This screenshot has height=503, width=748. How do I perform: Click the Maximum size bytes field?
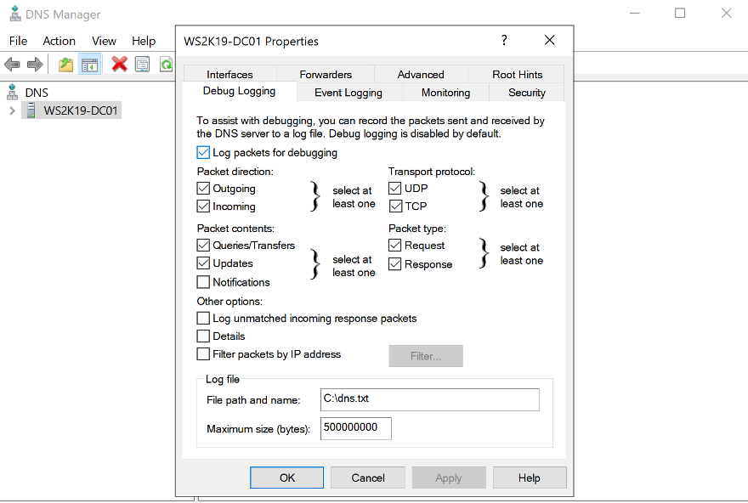click(355, 429)
